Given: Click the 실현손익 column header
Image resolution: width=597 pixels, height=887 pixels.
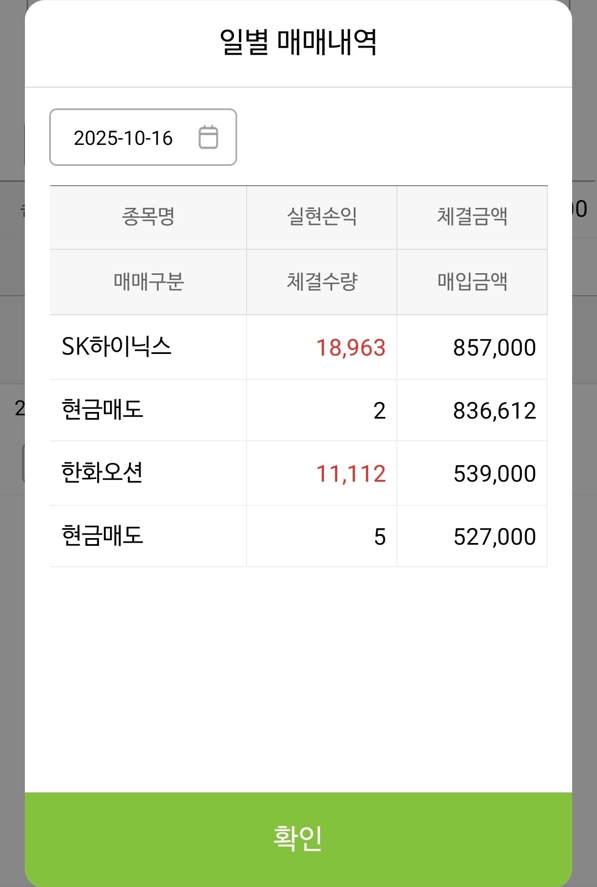Looking at the screenshot, I should click(x=322, y=217).
